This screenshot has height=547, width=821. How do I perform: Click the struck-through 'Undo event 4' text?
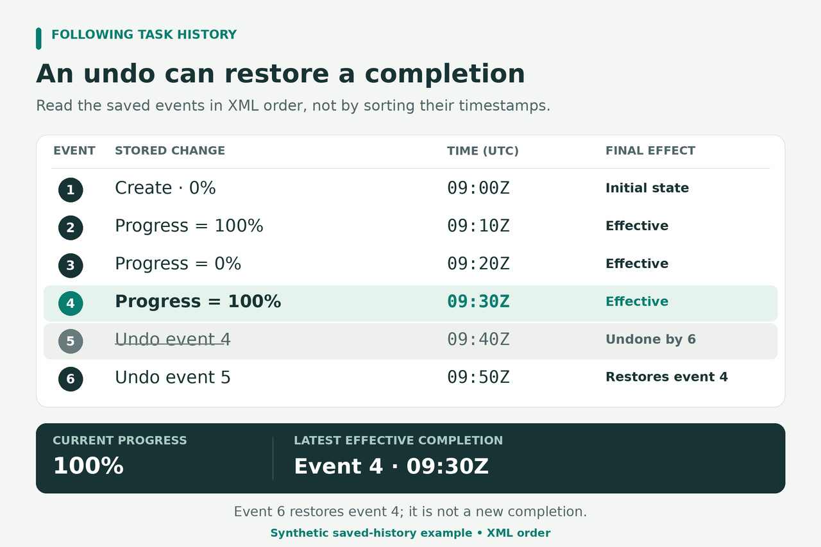click(x=173, y=339)
